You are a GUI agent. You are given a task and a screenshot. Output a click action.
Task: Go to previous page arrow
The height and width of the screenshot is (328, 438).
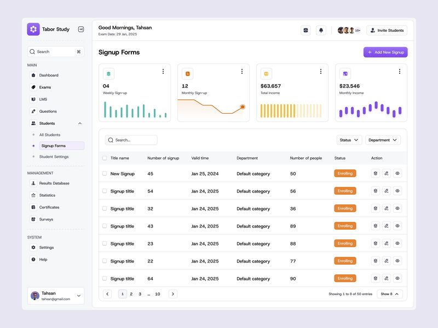[107, 294]
